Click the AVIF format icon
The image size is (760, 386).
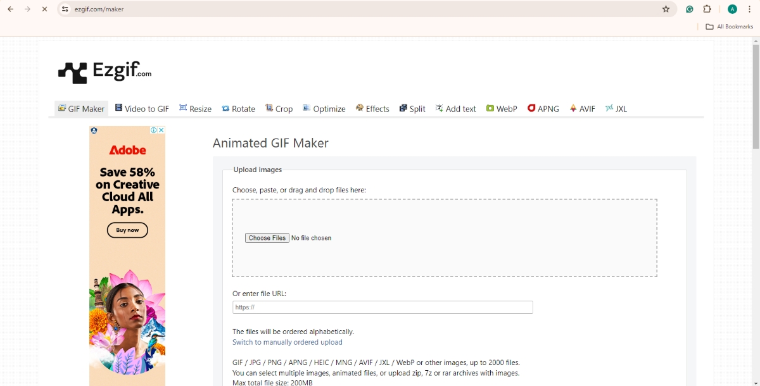[x=573, y=108]
